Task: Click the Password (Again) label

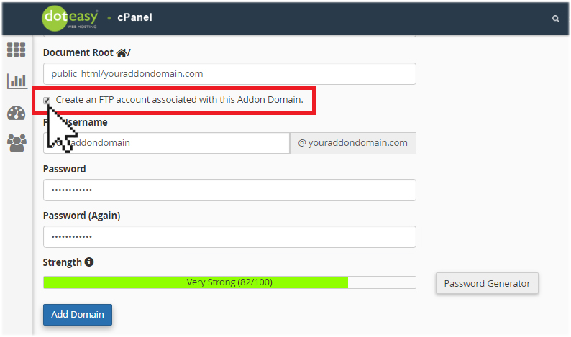Action: [x=81, y=216]
